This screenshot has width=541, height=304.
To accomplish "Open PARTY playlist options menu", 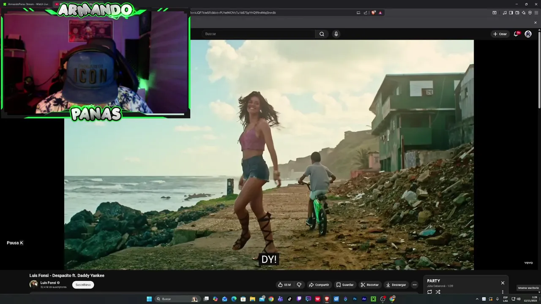I will click(x=503, y=292).
